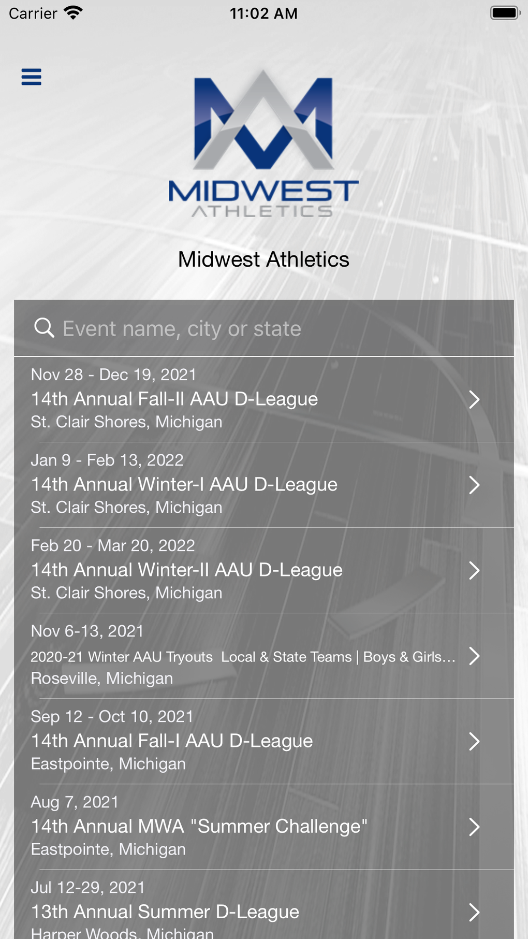Expand 14th Annual Fall-II AAU D-League chevron

pyautogui.click(x=474, y=399)
